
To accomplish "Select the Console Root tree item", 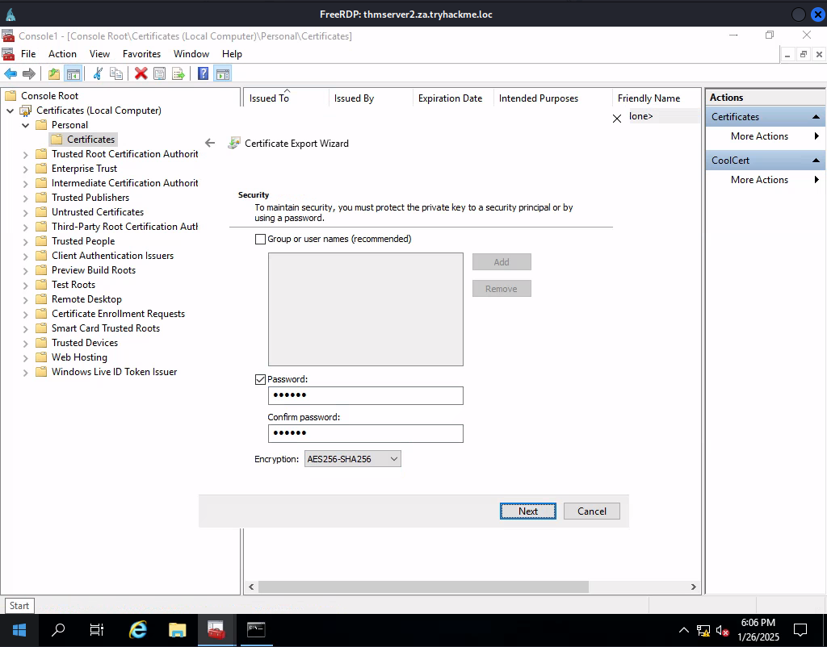I will click(49, 96).
